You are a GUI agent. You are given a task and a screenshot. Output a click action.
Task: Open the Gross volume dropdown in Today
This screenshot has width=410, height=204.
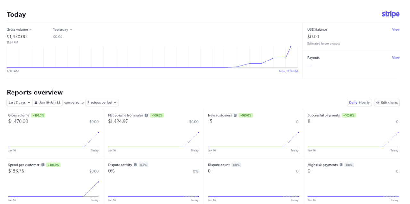tap(19, 30)
